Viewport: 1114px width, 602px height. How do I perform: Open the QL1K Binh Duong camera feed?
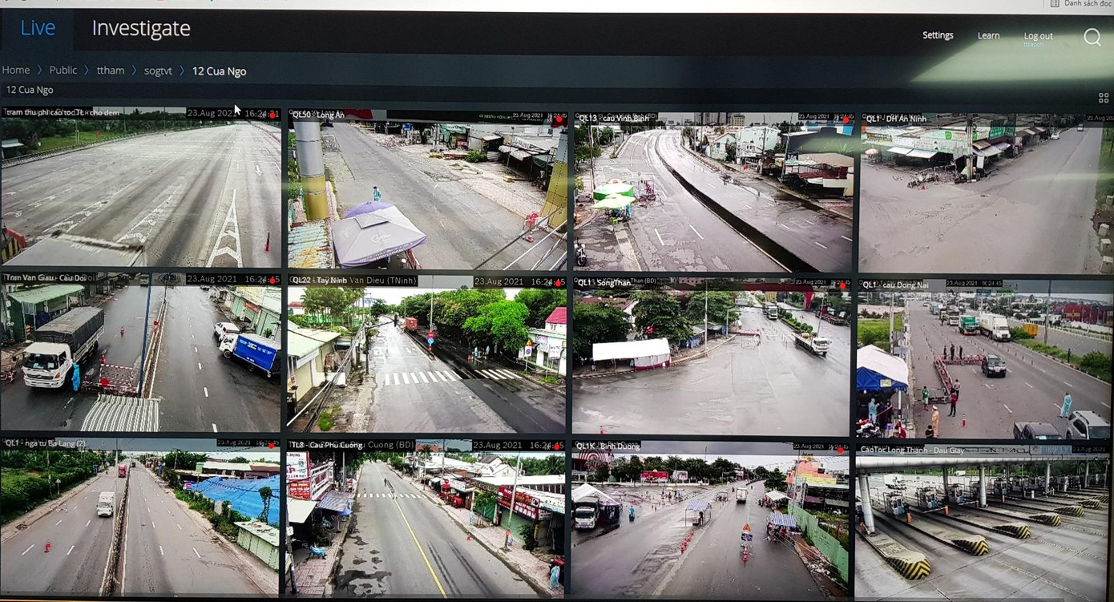pyautogui.click(x=710, y=519)
